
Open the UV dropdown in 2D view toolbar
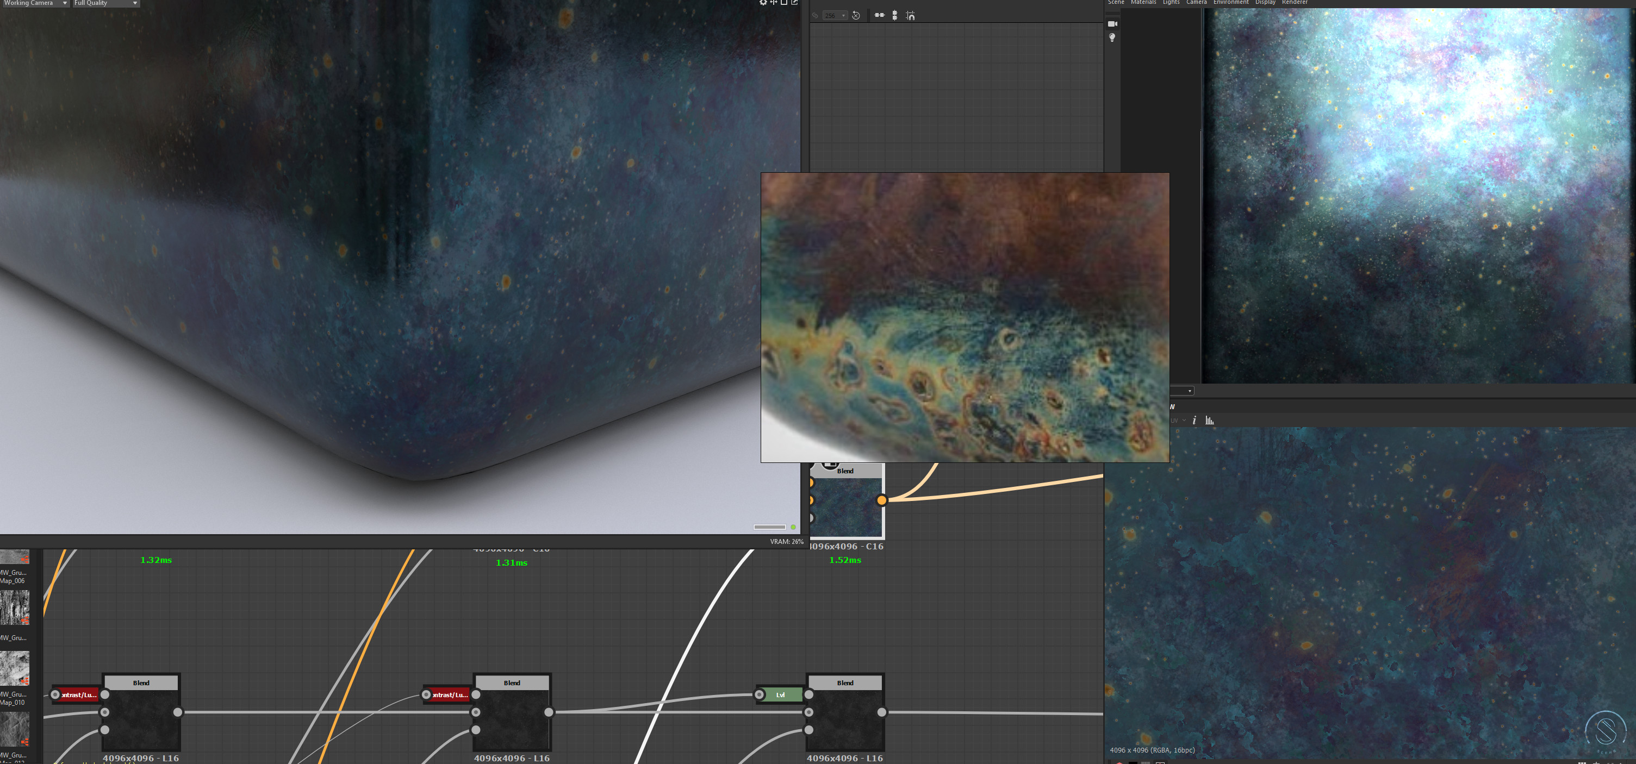1179,421
